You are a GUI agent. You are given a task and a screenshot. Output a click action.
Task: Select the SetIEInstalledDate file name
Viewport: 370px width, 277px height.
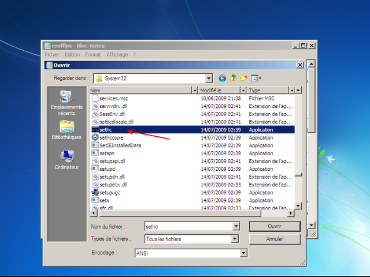120,145
